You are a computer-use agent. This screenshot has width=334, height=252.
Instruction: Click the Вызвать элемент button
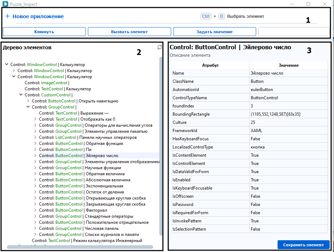pyautogui.click(x=129, y=32)
